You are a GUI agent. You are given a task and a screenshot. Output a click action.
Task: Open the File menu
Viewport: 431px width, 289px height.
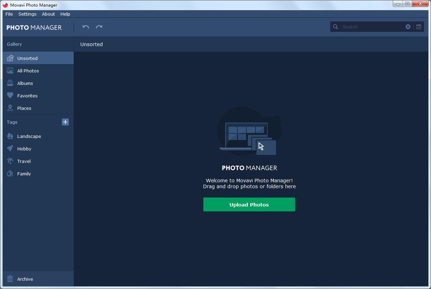(9, 14)
